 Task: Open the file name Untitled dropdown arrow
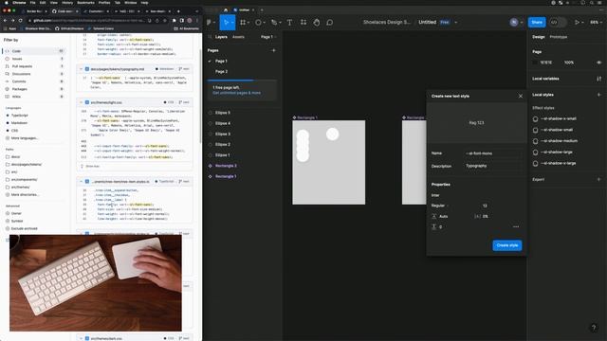coord(456,23)
